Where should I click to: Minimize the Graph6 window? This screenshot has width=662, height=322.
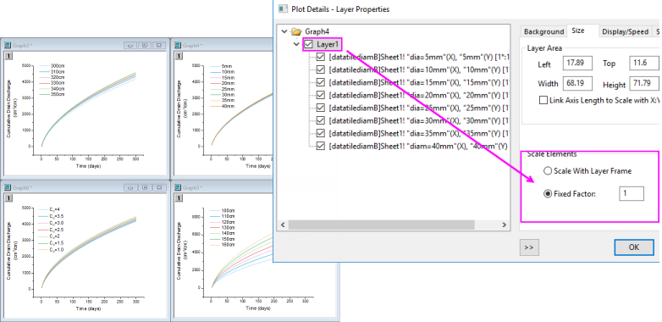(x=131, y=187)
